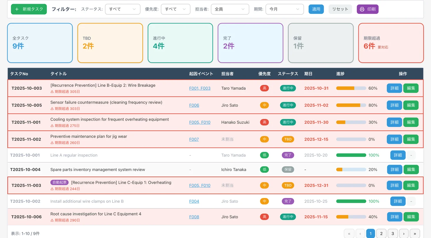431x238 pixels.
Task: Open the F008 event link
Action: pos(194,217)
